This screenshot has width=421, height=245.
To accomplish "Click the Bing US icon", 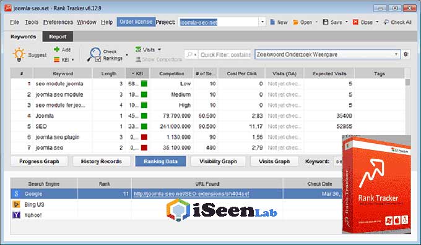I will pos(16,204).
